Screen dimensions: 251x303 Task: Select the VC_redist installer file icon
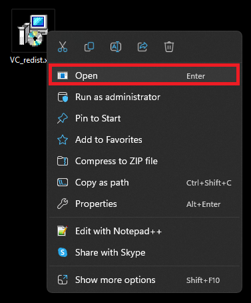[x=33, y=30]
